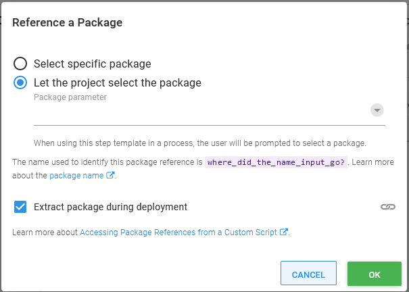This screenshot has height=292, width=409.
Task: Click the 'Package parameter' field label
Action: click(70, 97)
